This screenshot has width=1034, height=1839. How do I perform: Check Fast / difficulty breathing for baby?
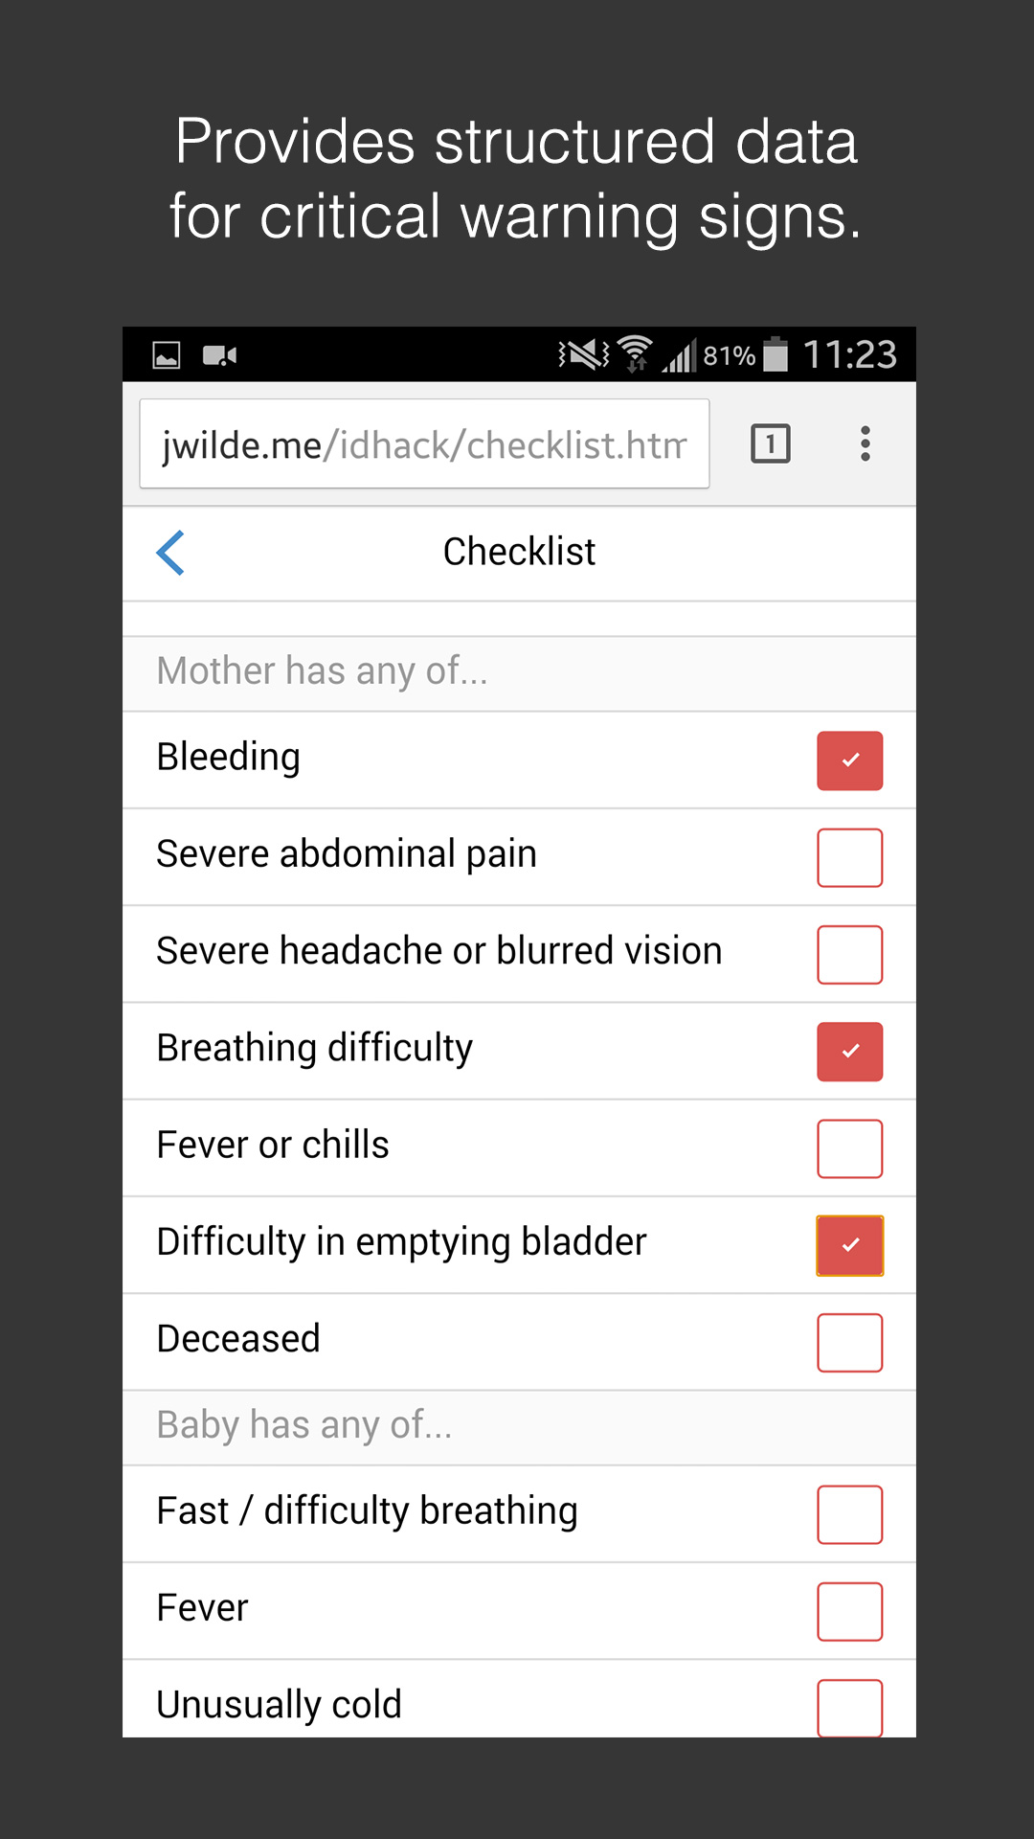(x=849, y=1514)
